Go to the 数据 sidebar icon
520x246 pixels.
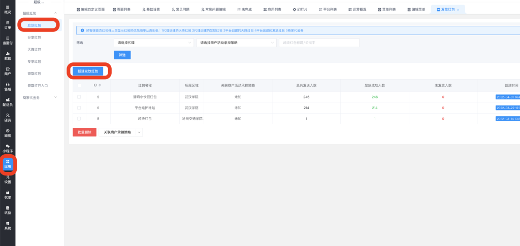pos(8,56)
